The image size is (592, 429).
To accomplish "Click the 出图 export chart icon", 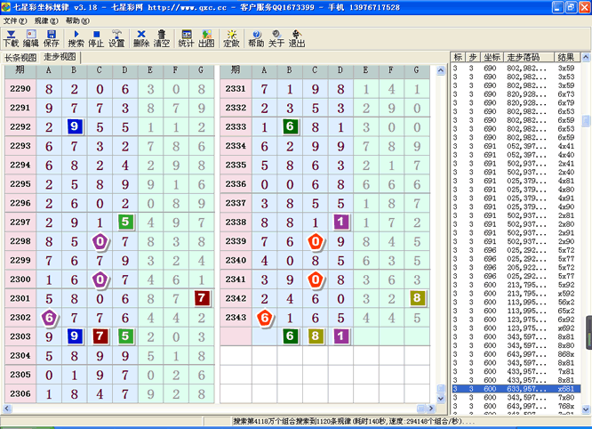I will pos(206,39).
